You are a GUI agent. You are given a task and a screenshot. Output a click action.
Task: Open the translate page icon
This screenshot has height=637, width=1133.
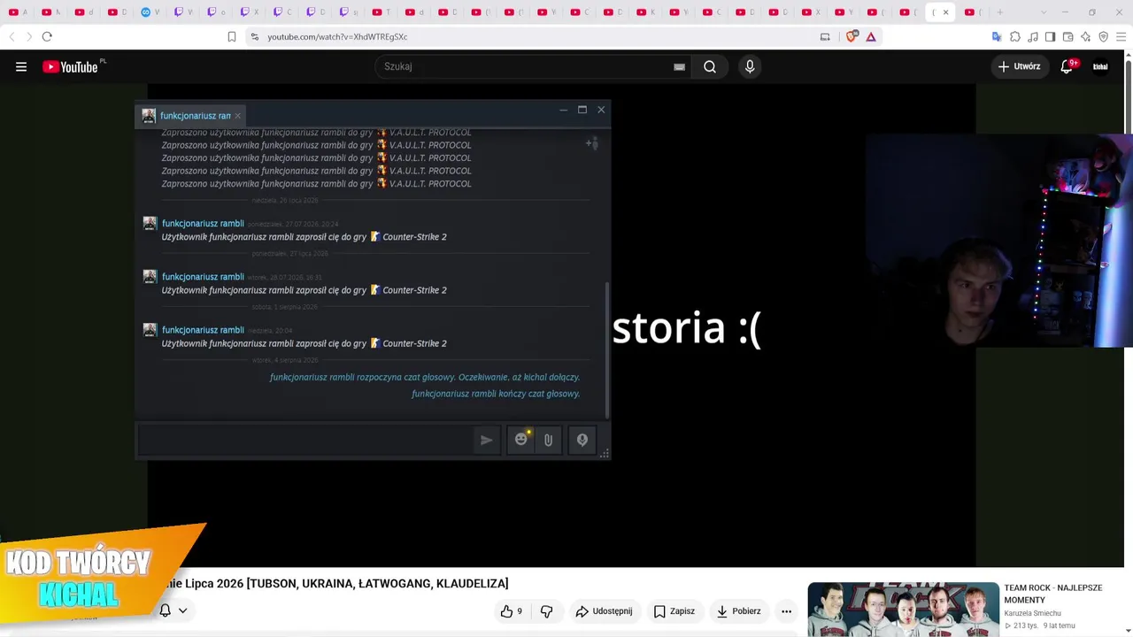tap(997, 36)
